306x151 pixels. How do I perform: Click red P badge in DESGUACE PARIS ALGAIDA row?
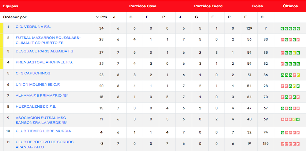point(282,53)
